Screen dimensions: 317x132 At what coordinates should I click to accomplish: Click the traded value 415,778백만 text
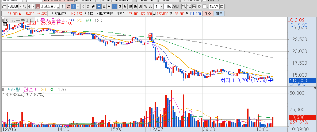[x=106, y=14]
